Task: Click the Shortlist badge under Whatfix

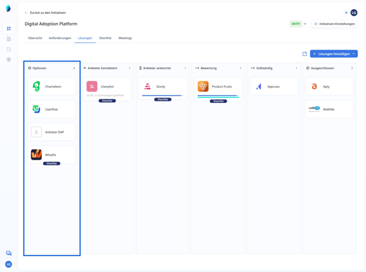Action: pos(51,164)
